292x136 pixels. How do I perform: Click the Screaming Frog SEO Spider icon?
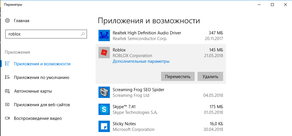(x=104, y=92)
